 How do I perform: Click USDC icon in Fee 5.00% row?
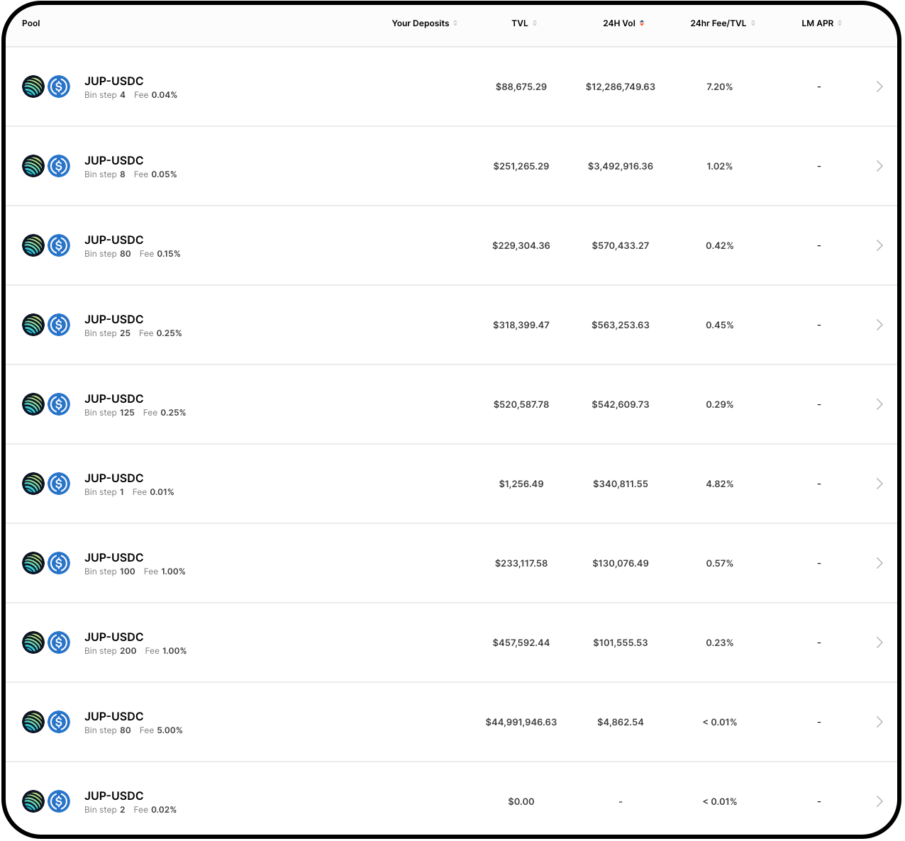(59, 722)
